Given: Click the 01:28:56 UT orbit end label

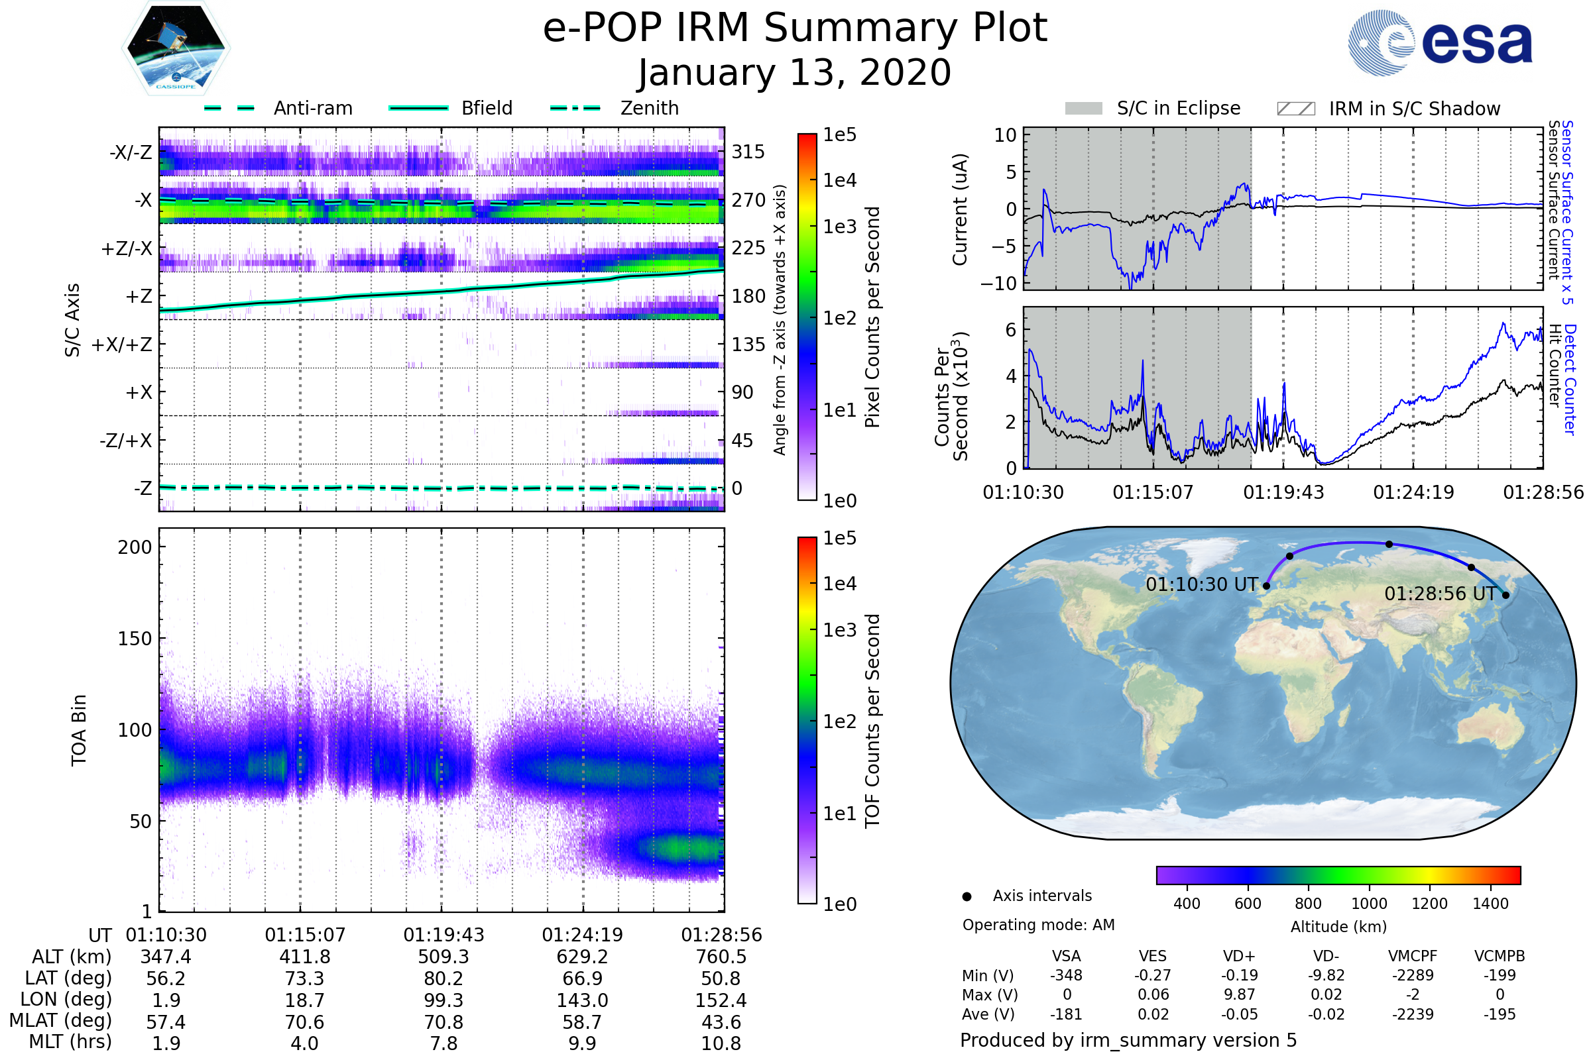Looking at the screenshot, I should (1440, 594).
